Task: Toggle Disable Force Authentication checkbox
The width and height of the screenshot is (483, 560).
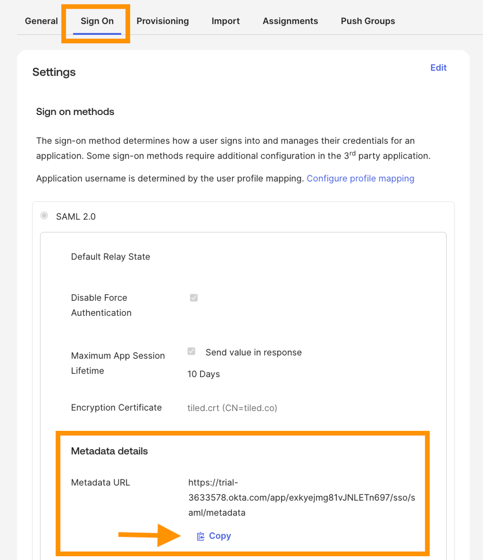Action: (194, 297)
